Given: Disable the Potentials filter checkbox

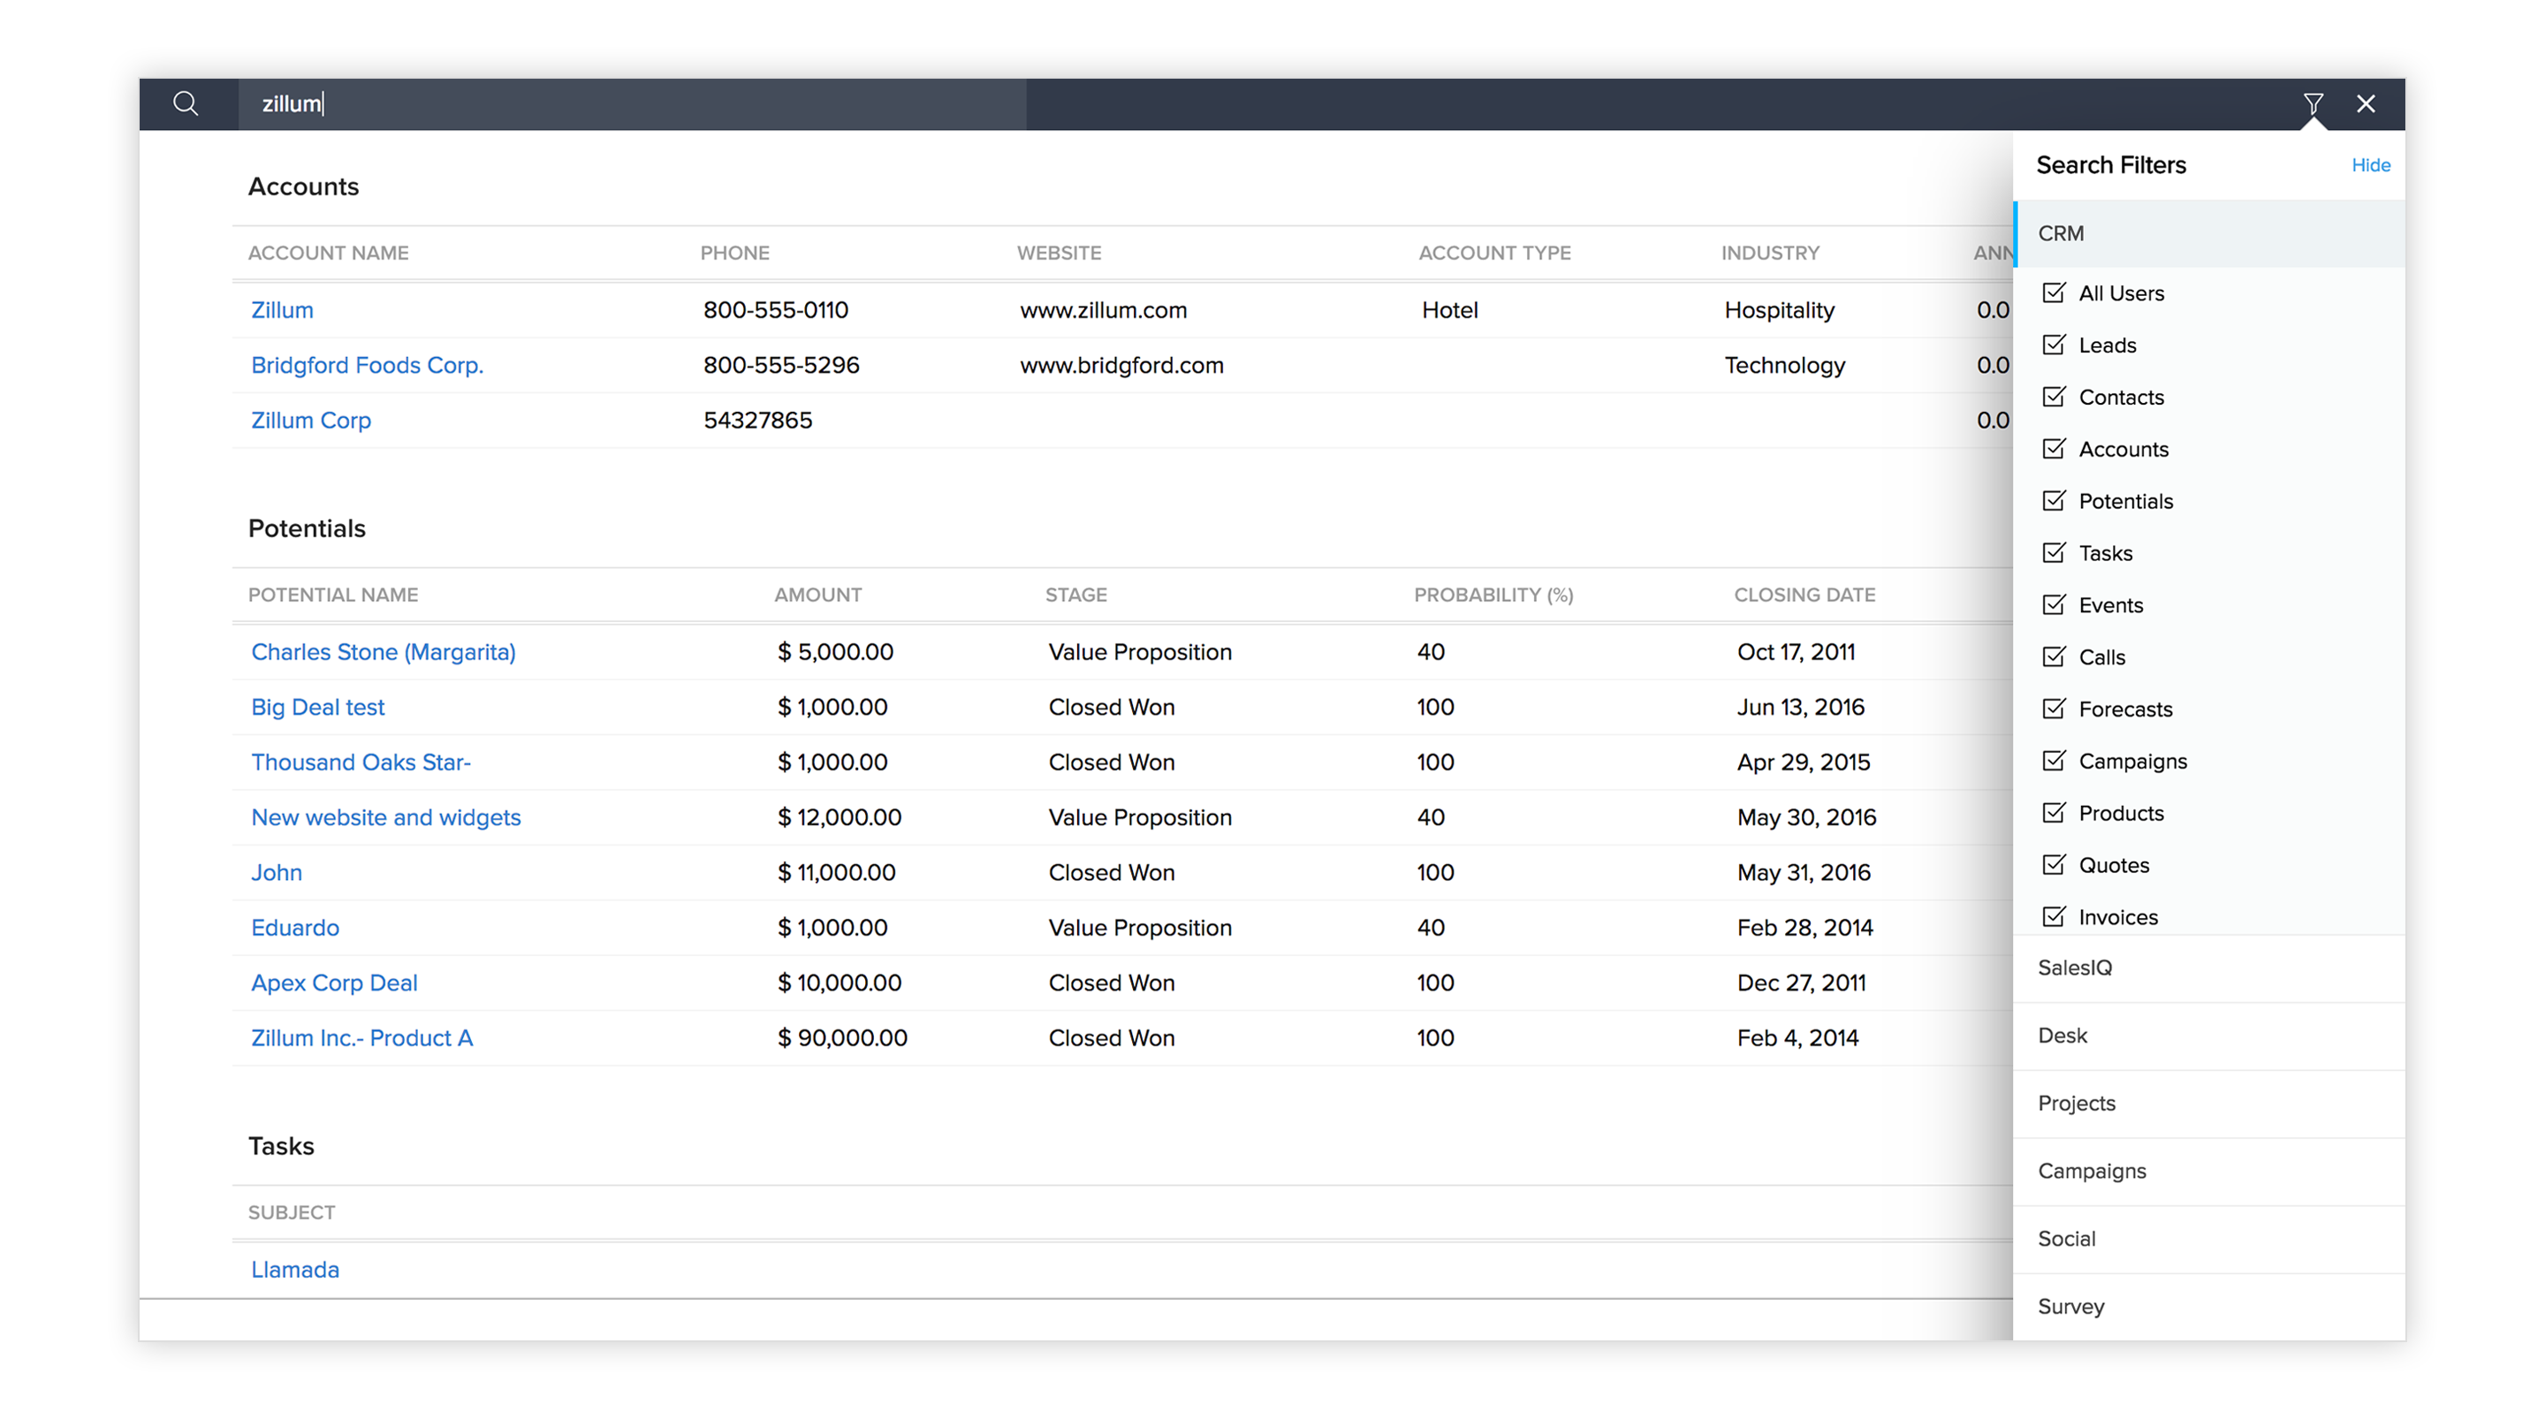Looking at the screenshot, I should click(2053, 500).
